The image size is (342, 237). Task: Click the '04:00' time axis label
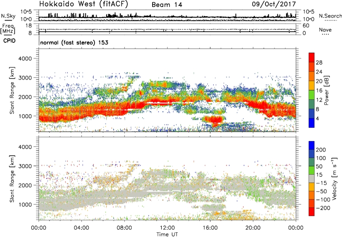click(x=82, y=228)
